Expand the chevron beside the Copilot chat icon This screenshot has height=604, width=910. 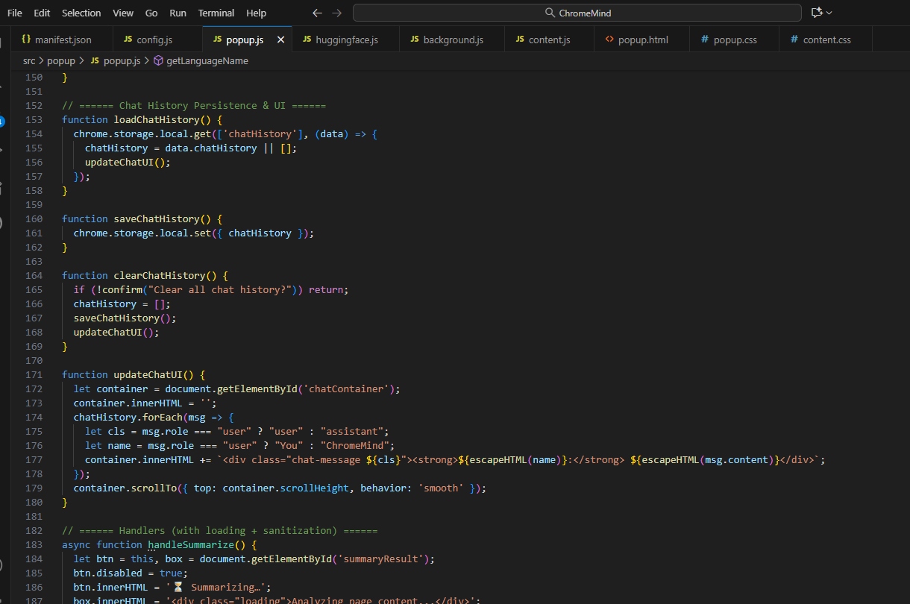[x=829, y=13]
